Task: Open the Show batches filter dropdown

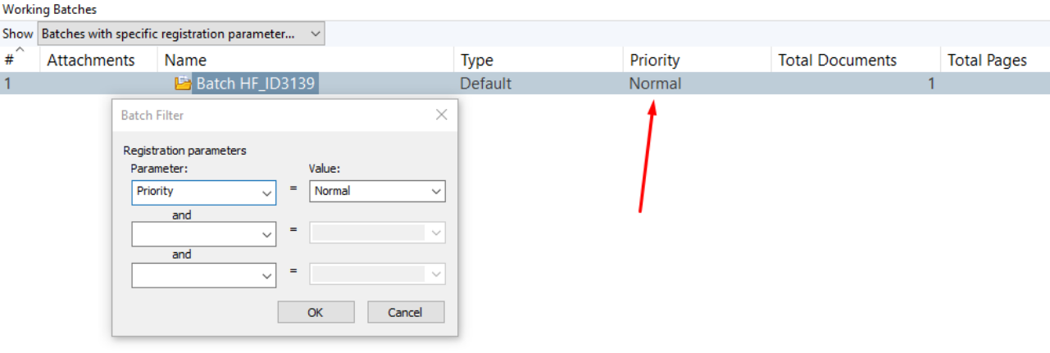Action: click(181, 34)
